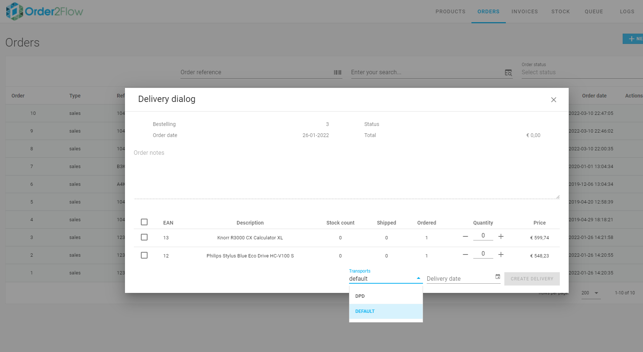Go to the Orders tab
Image resolution: width=643 pixels, height=352 pixels.
pyautogui.click(x=488, y=11)
